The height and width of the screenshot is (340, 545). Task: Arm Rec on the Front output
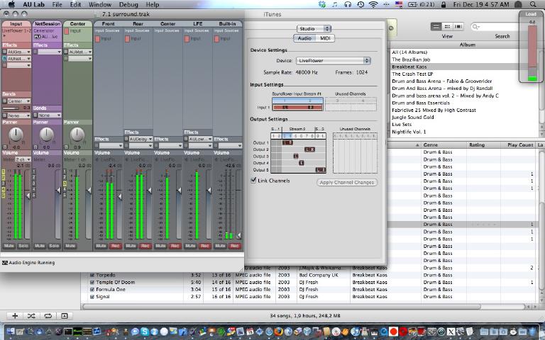[114, 246]
